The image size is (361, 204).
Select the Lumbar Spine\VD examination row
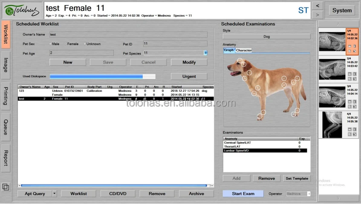point(265,151)
